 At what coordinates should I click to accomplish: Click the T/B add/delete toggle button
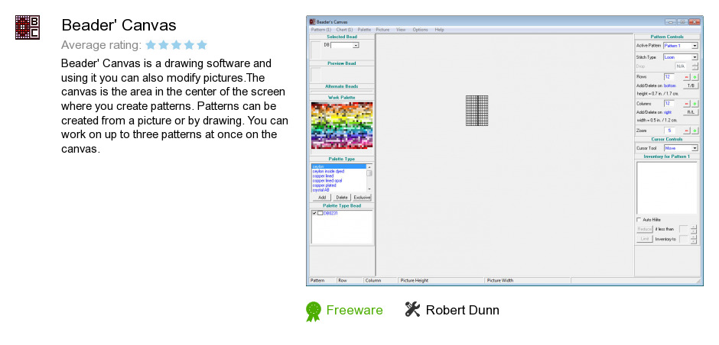tap(691, 85)
